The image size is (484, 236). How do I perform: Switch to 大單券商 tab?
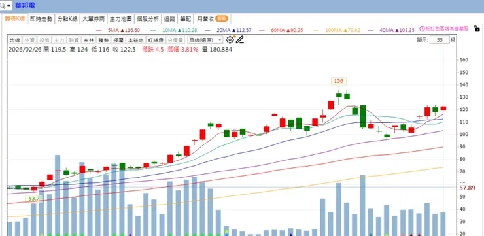(94, 19)
